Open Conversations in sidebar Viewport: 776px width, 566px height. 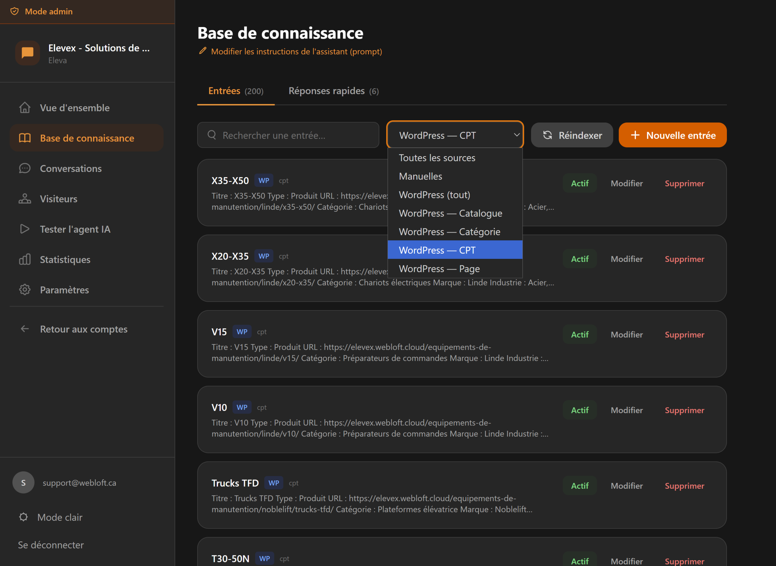87,168
